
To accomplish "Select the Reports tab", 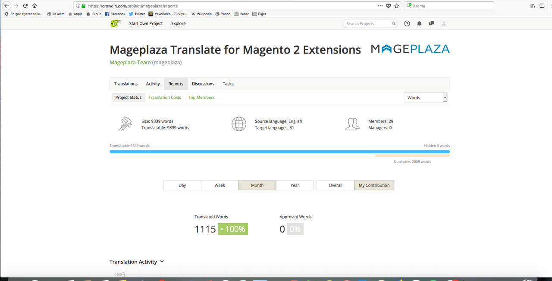I will tap(176, 84).
